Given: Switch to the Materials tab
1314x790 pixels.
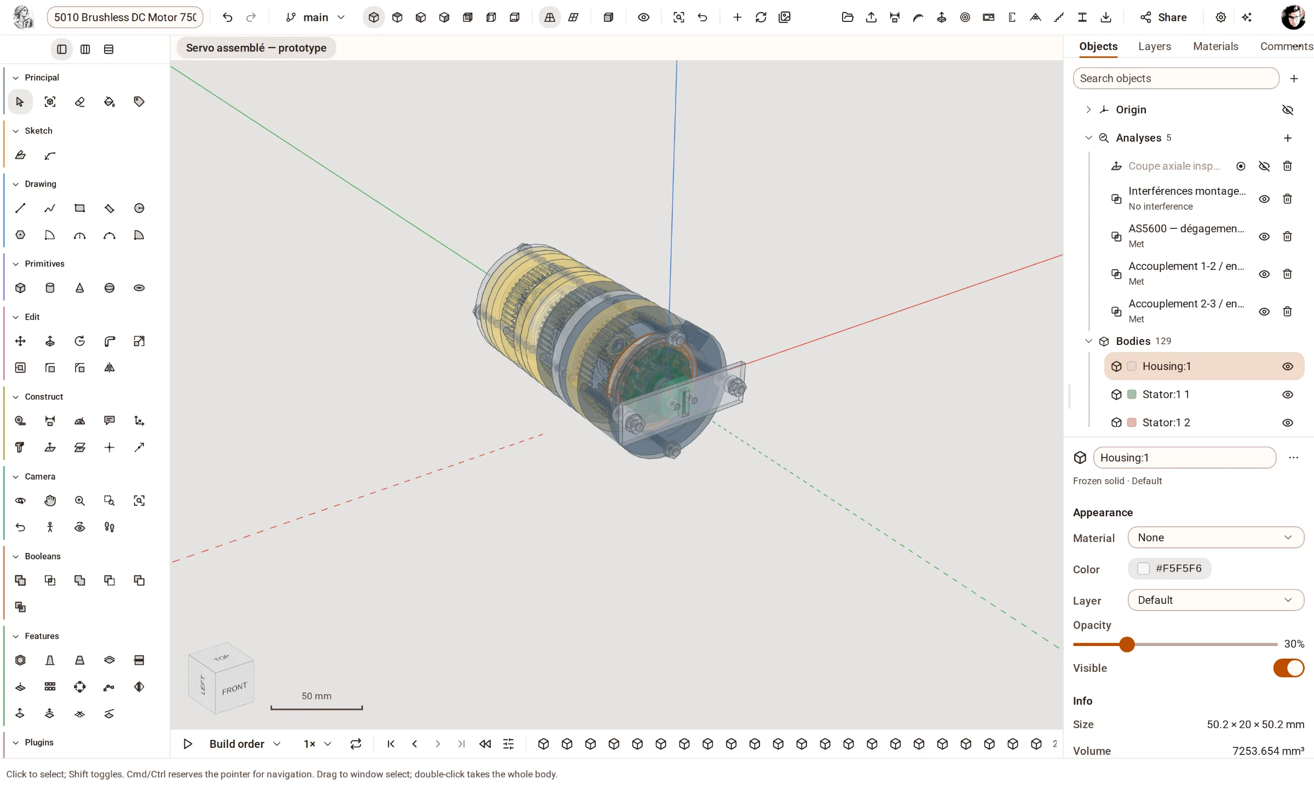Looking at the screenshot, I should [1215, 47].
